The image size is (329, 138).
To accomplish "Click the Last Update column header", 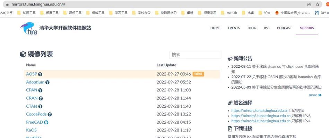I will tap(166, 65).
